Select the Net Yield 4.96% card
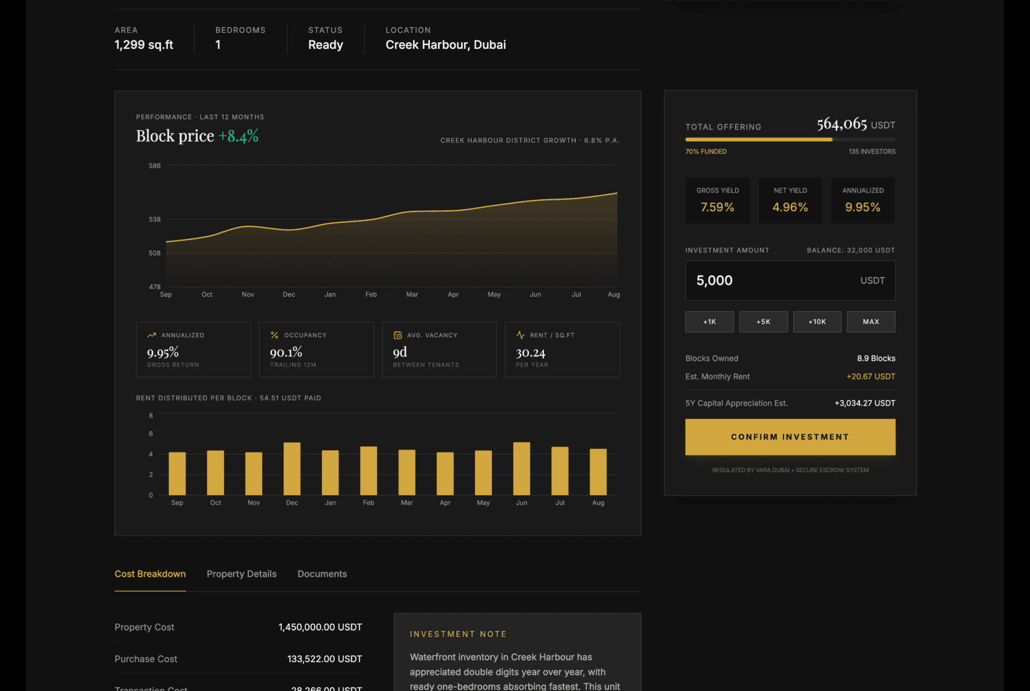The width and height of the screenshot is (1030, 691). [790, 200]
